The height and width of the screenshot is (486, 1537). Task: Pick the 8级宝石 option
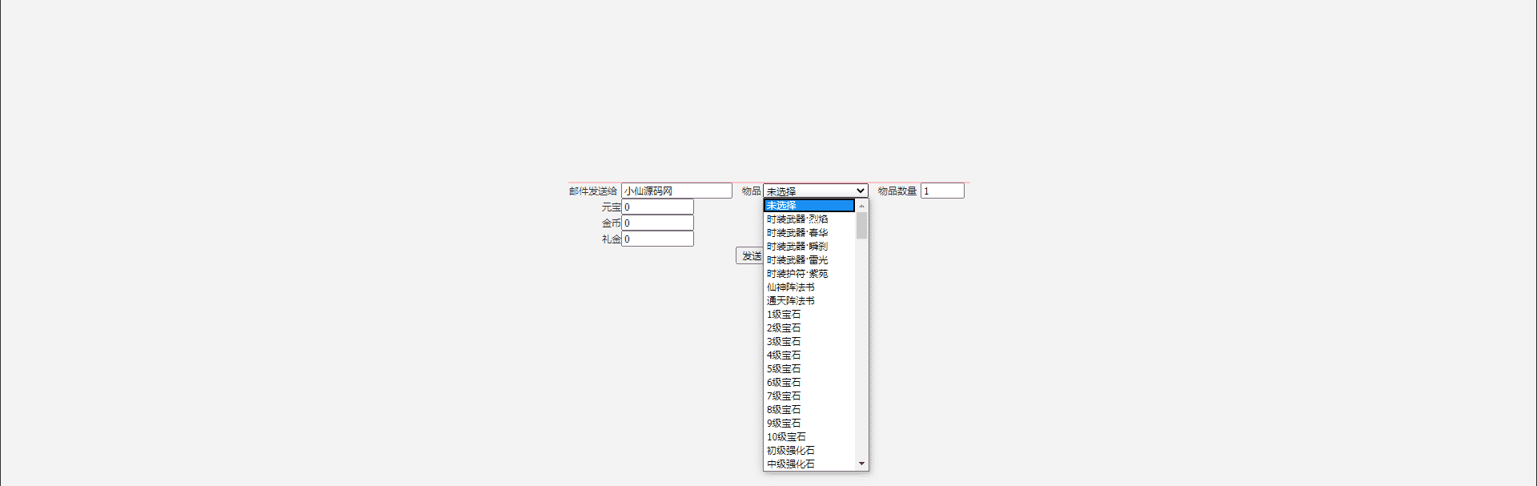(x=809, y=410)
